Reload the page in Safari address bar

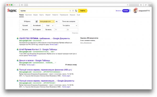128,5
